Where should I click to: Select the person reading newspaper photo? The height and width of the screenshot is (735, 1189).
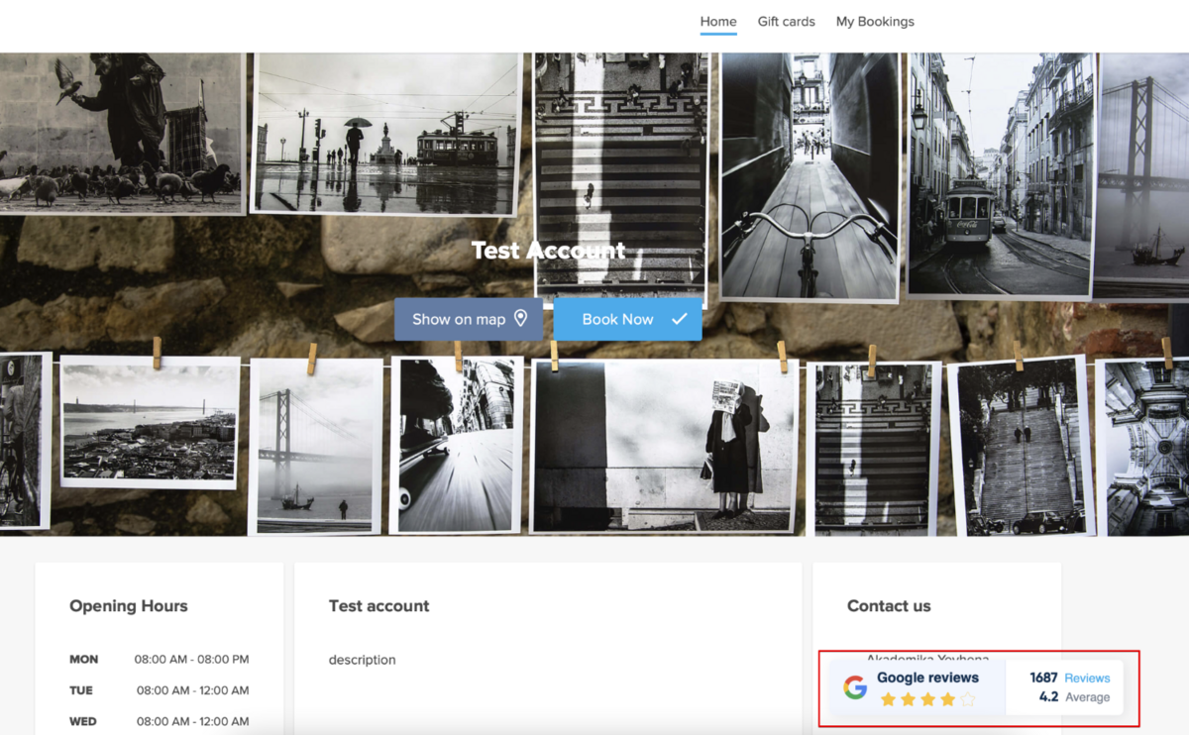pos(664,446)
